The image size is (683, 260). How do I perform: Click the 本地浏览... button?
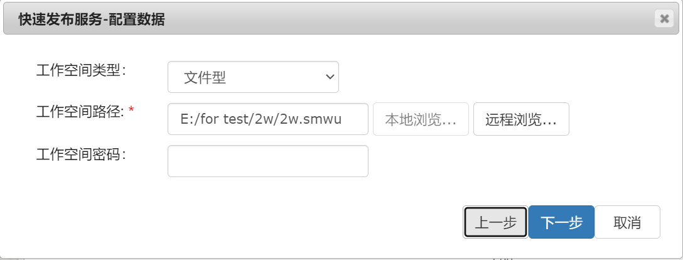(x=421, y=119)
